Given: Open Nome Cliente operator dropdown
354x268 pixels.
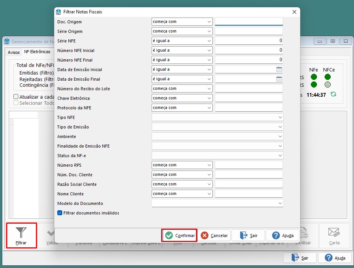Looking at the screenshot, I should click(x=182, y=194).
